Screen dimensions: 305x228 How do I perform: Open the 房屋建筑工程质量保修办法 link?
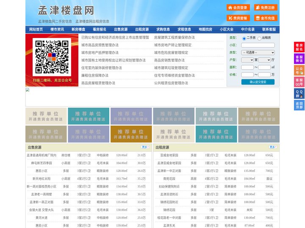click(x=175, y=38)
